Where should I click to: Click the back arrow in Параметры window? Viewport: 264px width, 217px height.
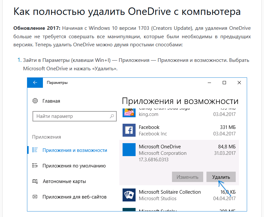pos(35,83)
